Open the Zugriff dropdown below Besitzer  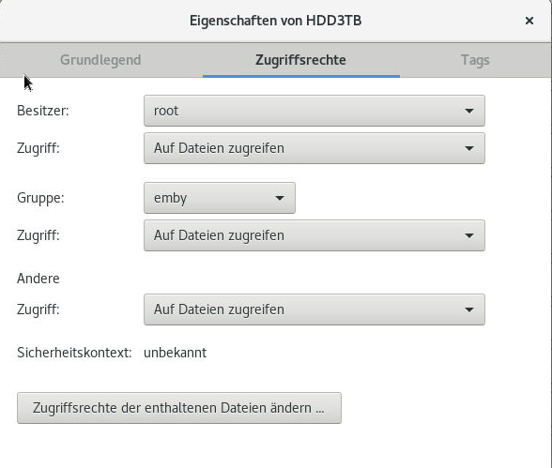(x=314, y=148)
